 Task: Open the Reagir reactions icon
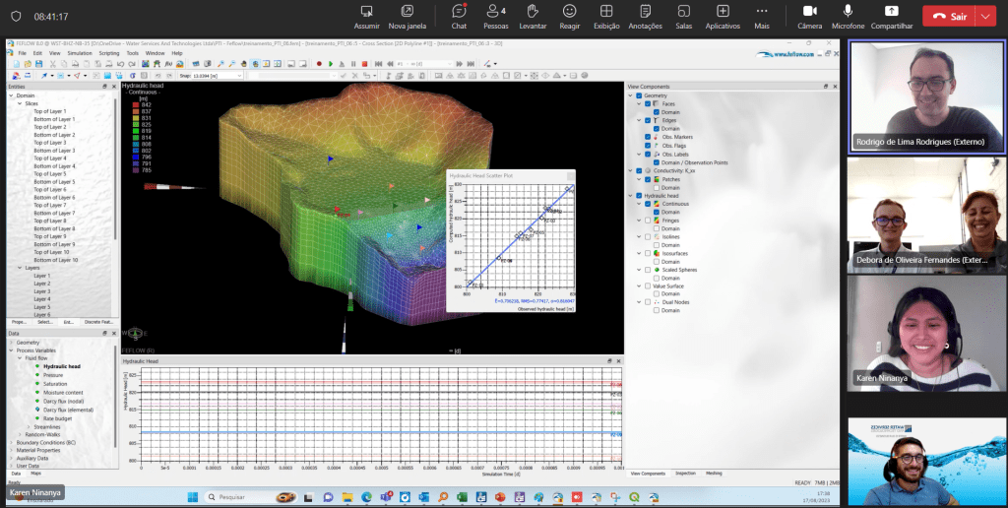[569, 11]
